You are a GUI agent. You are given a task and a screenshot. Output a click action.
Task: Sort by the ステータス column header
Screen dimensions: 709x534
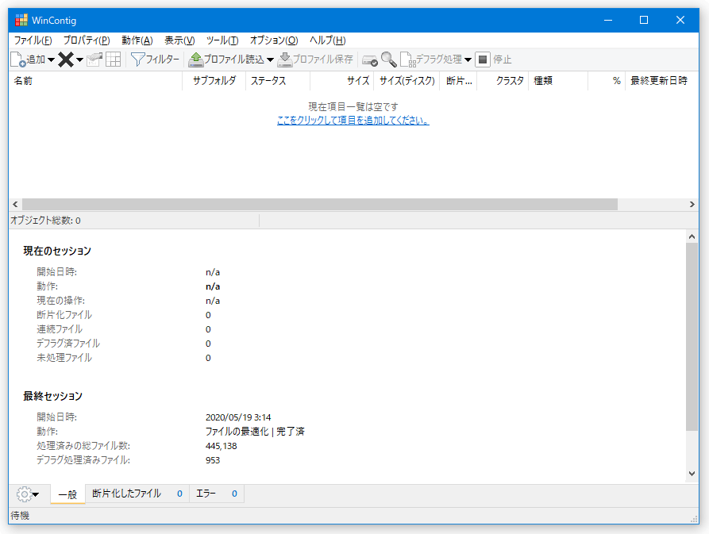pos(278,81)
